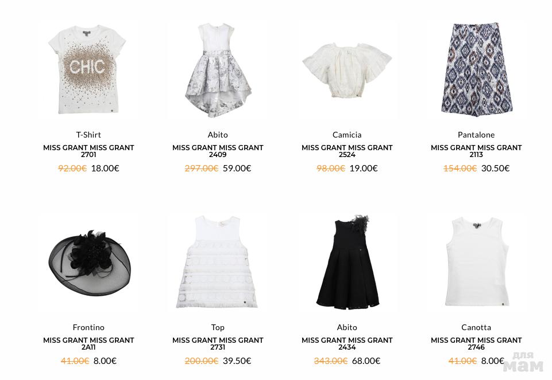Screen dimensions: 552x380
Task: Open the black Abito dress image
Action: coord(347,262)
